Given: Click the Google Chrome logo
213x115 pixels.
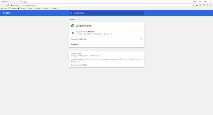Looking at the screenshot, I should [73, 26].
